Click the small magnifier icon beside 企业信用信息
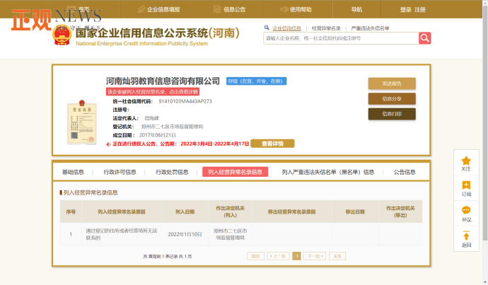This screenshot has width=488, height=285. click(x=267, y=28)
